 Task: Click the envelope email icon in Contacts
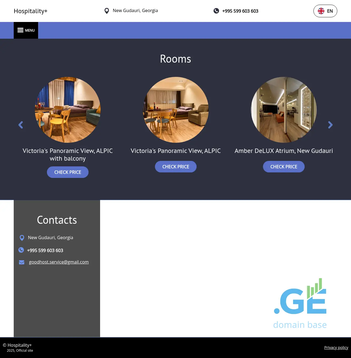click(22, 262)
